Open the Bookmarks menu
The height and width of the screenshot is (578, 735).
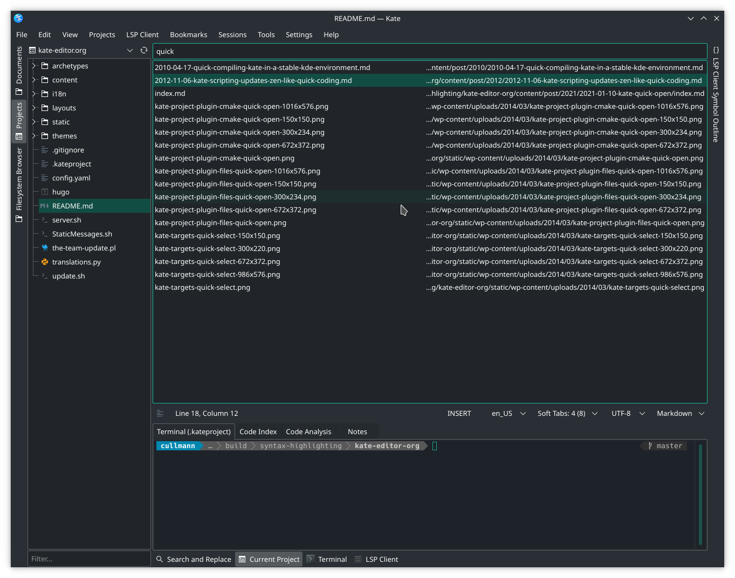(x=188, y=34)
